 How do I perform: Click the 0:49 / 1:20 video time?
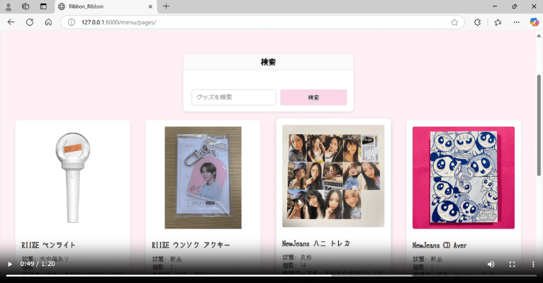pyautogui.click(x=38, y=264)
